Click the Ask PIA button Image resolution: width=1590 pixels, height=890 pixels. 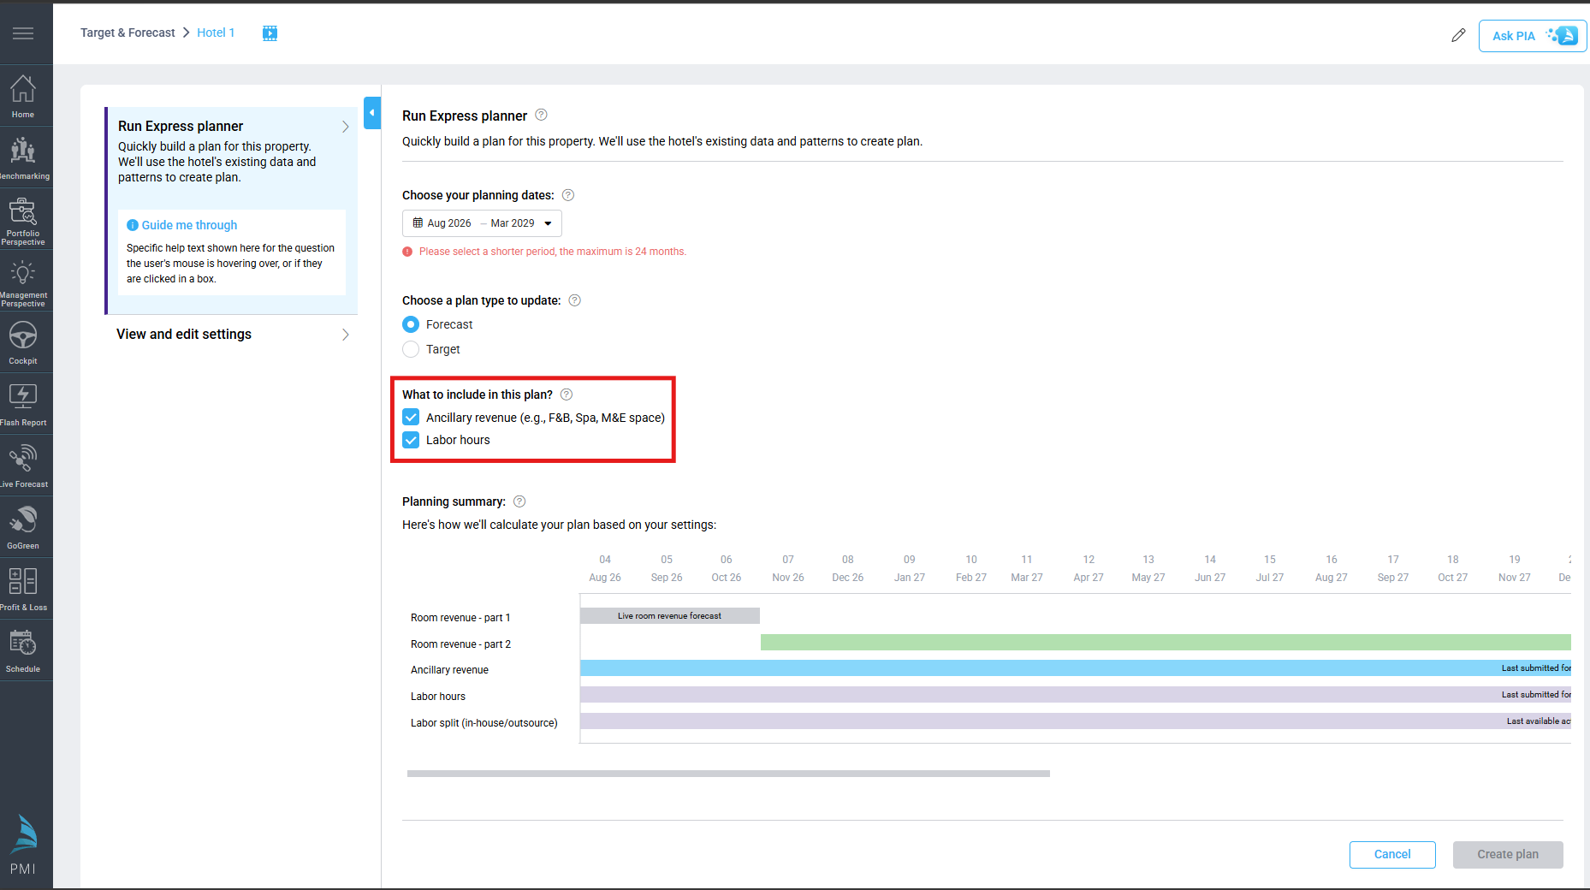[x=1532, y=36]
